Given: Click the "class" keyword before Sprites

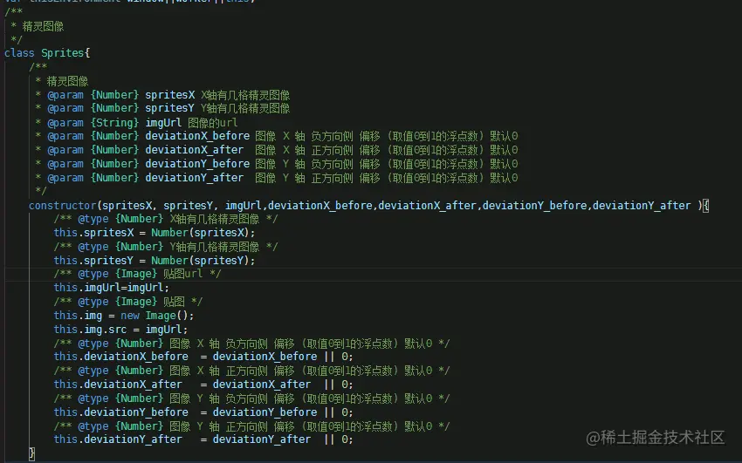Looking at the screenshot, I should [x=19, y=53].
